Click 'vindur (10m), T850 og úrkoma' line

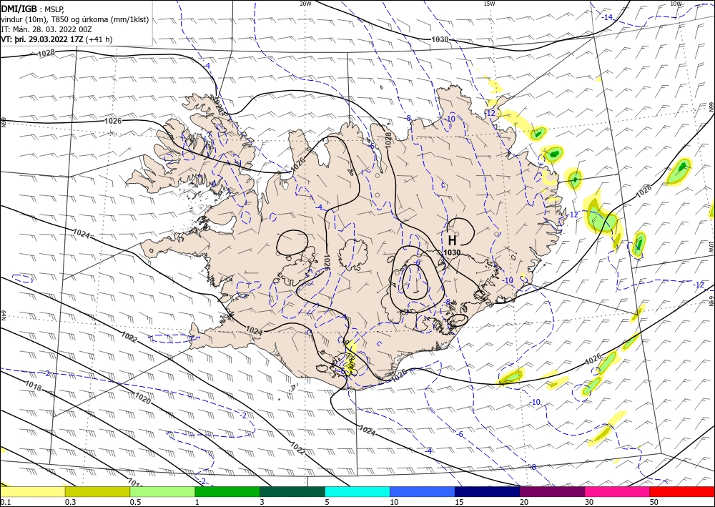75,19
